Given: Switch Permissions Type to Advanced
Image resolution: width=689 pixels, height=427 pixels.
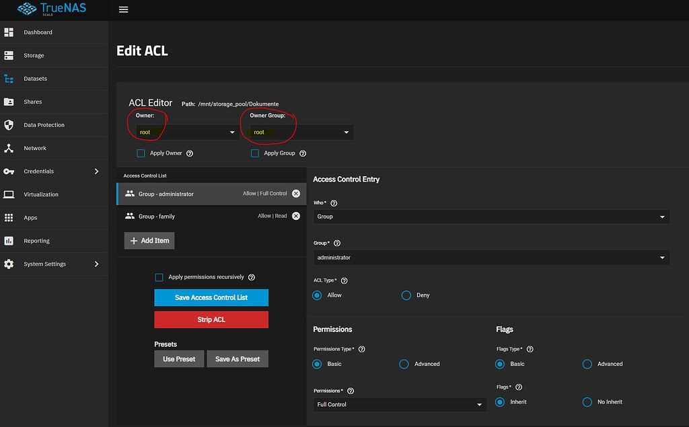Looking at the screenshot, I should [404, 364].
